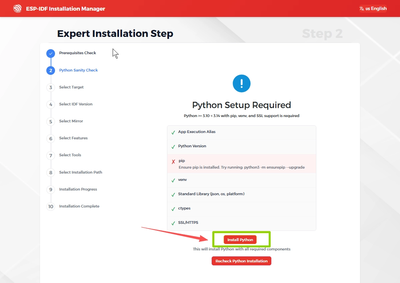The image size is (400, 283).
Task: Click the App Execution Alias row text
Action: point(197,132)
